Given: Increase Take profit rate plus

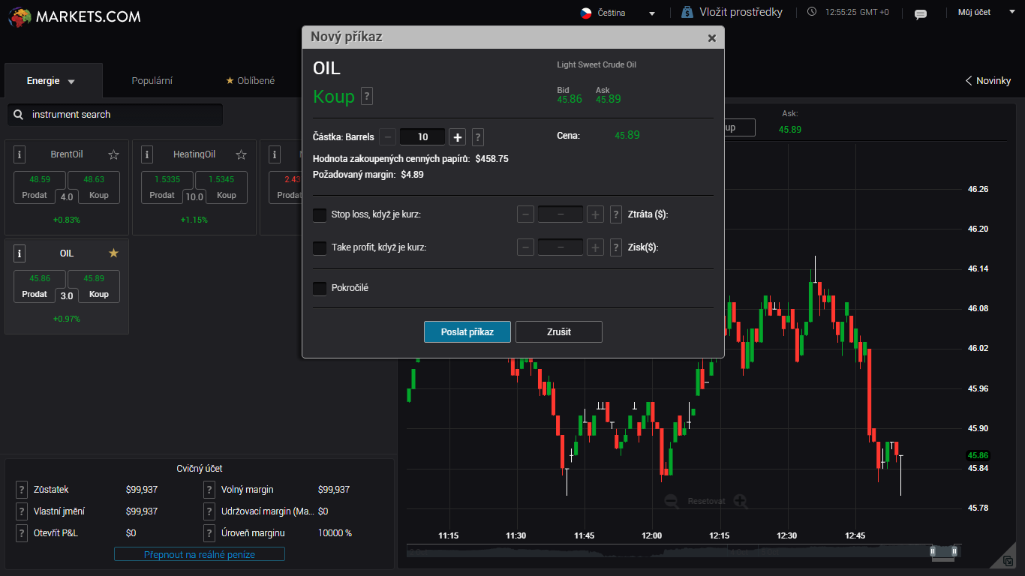Looking at the screenshot, I should coord(595,247).
